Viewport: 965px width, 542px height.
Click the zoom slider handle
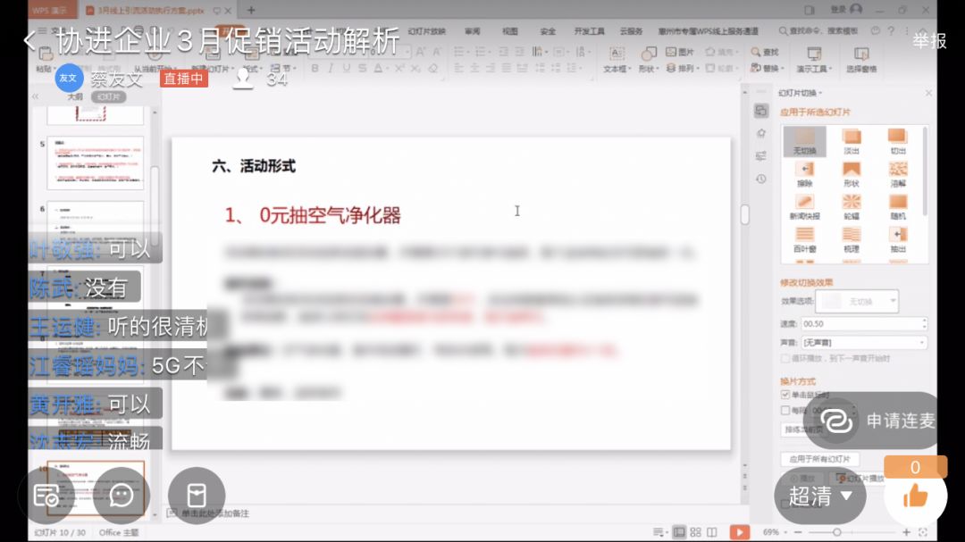pos(836,532)
